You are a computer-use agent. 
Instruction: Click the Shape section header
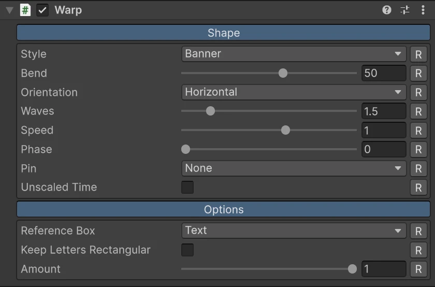[223, 33]
